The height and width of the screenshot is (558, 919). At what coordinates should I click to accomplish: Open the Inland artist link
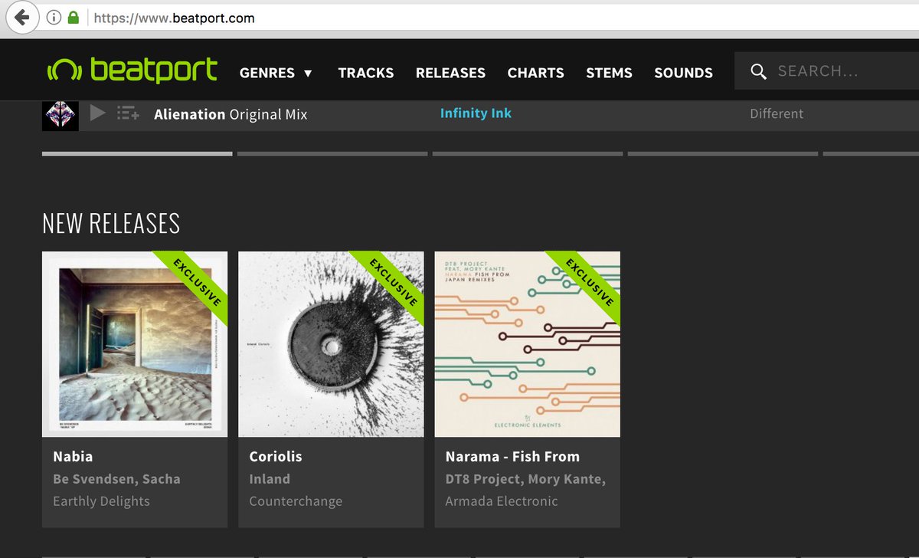[x=270, y=479]
